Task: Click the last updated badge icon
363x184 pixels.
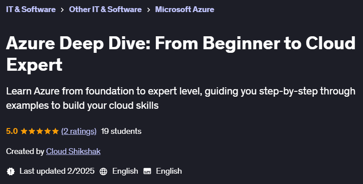Action: pos(11,171)
